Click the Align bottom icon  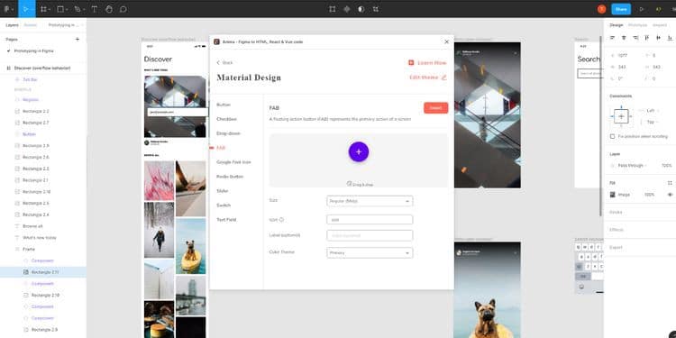[x=670, y=38]
